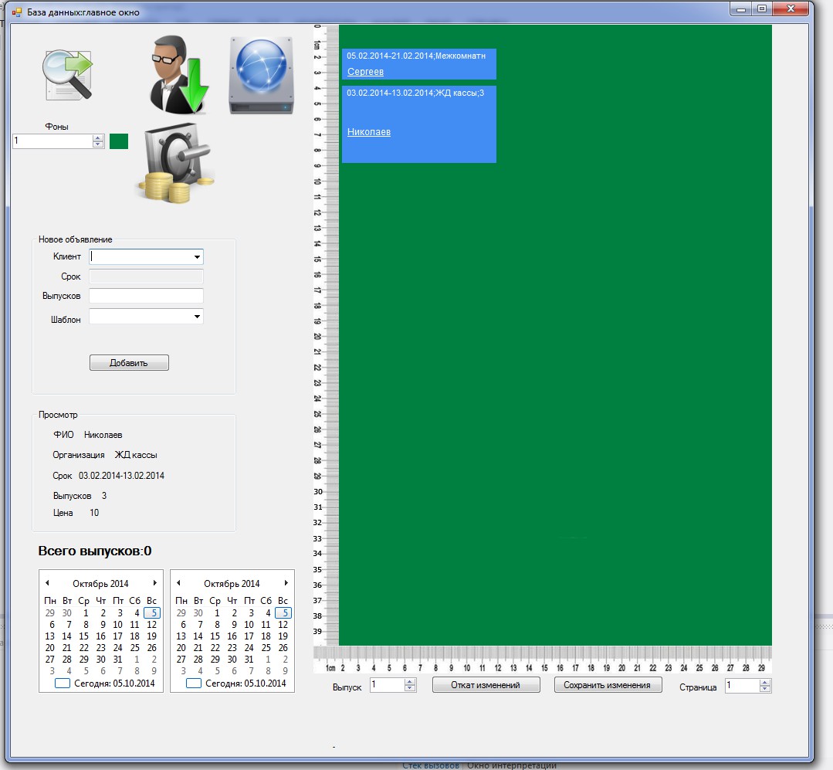Image resolution: width=833 pixels, height=770 pixels.
Task: Click the Организация value ЖД кассы
Action: pos(136,455)
